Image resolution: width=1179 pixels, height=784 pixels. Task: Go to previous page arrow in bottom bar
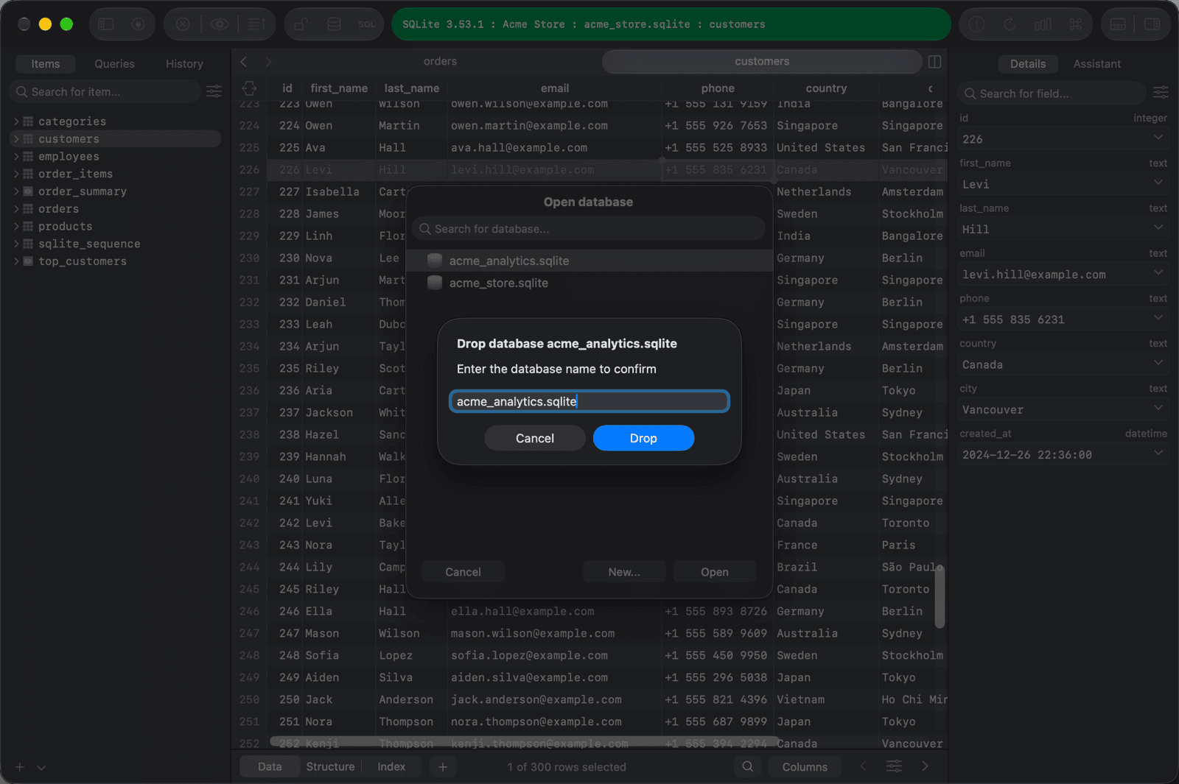tap(863, 766)
